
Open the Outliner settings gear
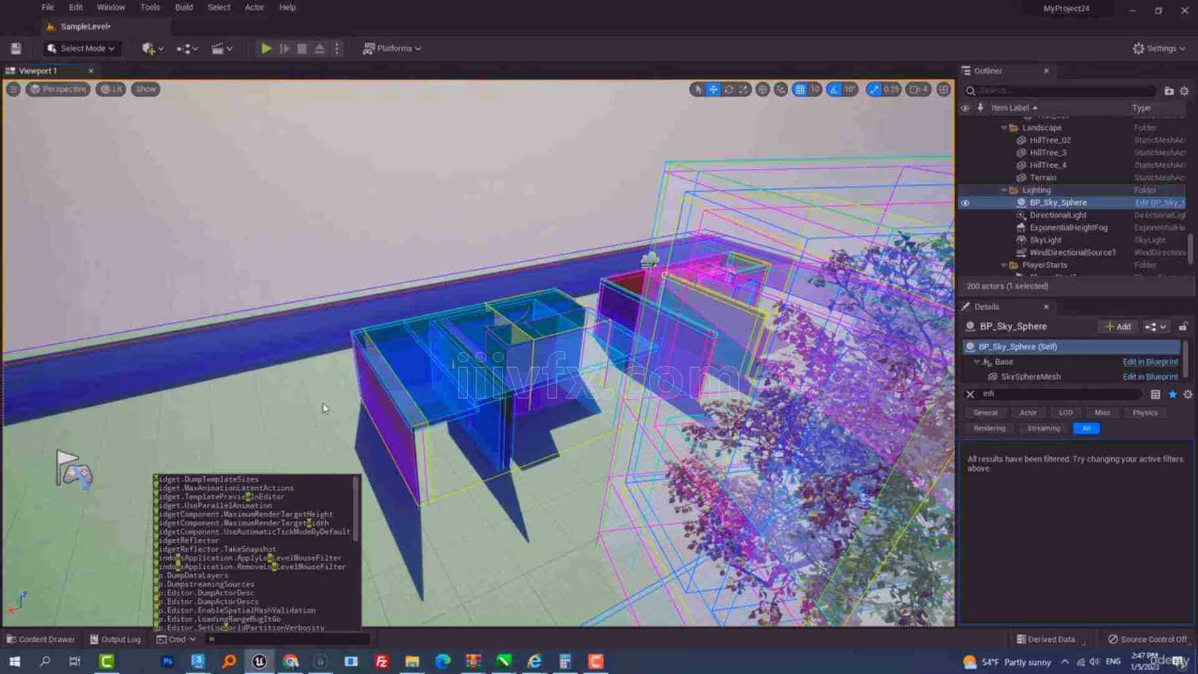(x=1185, y=91)
